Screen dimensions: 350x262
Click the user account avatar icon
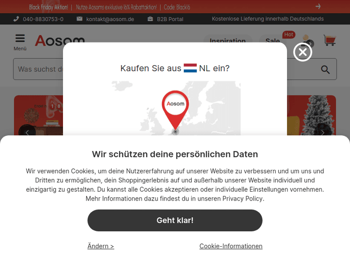pos(308,41)
